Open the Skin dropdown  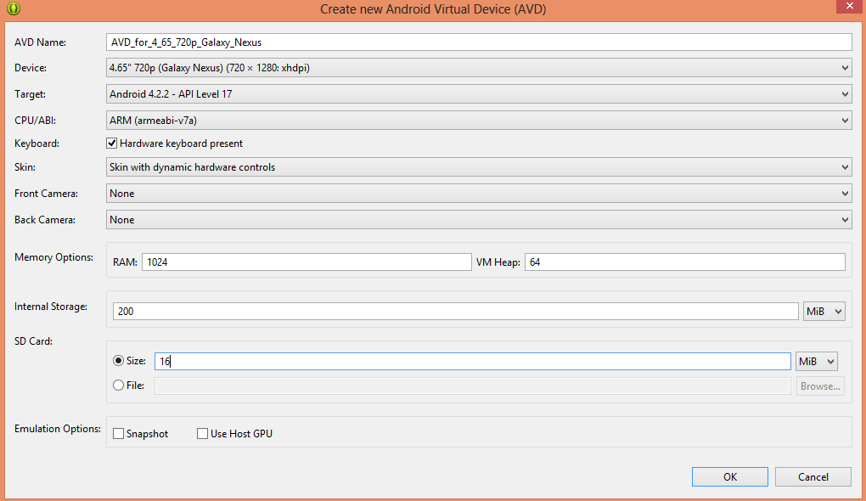click(479, 167)
